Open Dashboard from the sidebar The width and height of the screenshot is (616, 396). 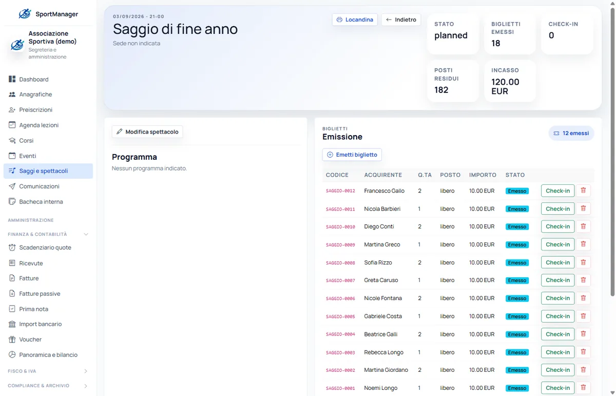(x=48, y=79)
